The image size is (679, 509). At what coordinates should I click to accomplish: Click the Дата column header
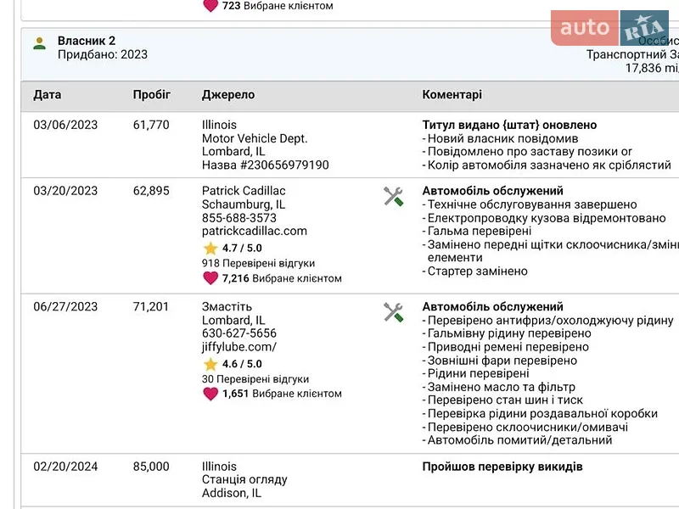coord(48,95)
